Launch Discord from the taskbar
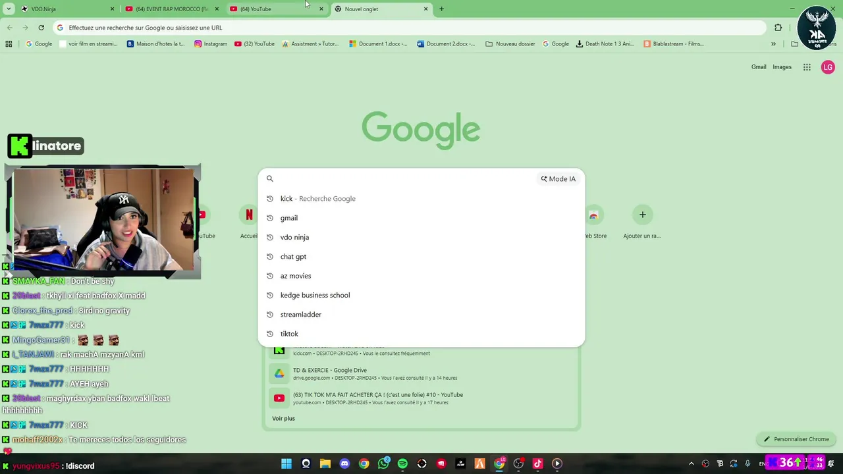Screen dimensions: 843x474 (344, 463)
